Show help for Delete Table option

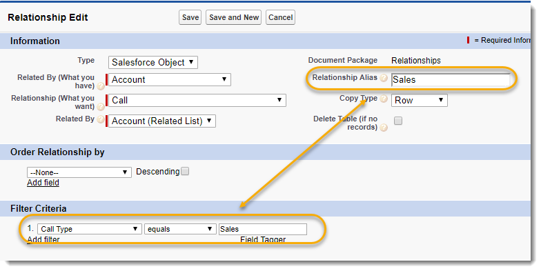384,128
